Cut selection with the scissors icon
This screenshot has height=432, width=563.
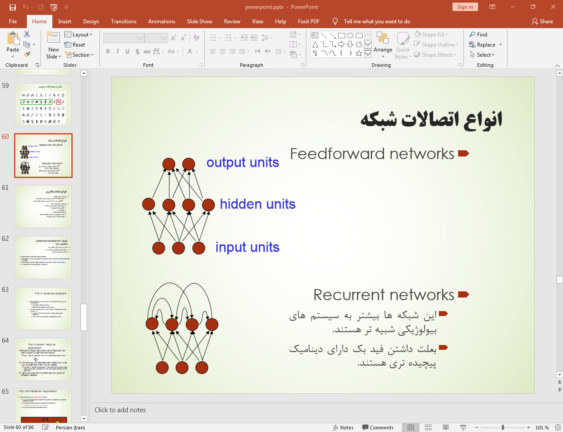pyautogui.click(x=27, y=34)
